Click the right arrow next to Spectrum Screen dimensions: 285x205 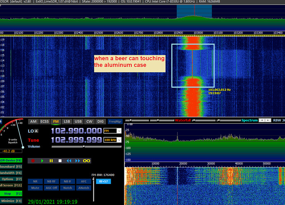point(268,120)
